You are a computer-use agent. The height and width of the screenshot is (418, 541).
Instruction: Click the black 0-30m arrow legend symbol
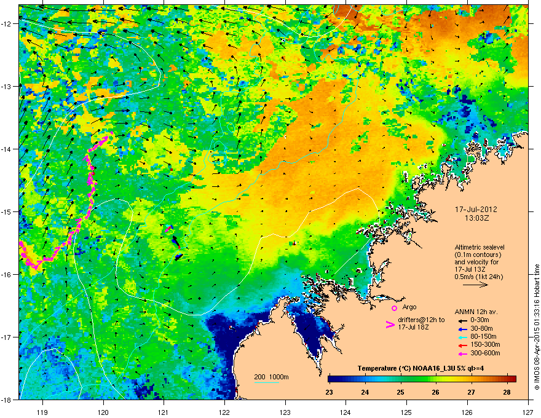pos(463,321)
